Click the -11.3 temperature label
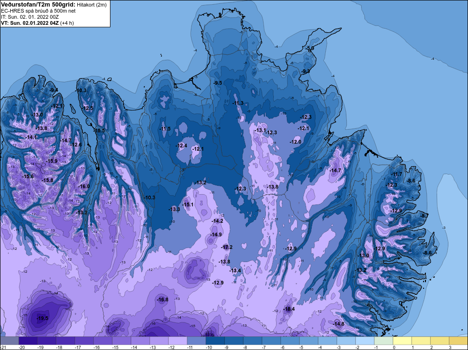Screen dimensions: 468x350 pyautogui.click(x=238, y=103)
